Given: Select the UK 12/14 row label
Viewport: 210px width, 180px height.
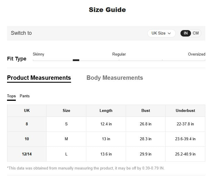Looking at the screenshot, I should tap(27, 154).
